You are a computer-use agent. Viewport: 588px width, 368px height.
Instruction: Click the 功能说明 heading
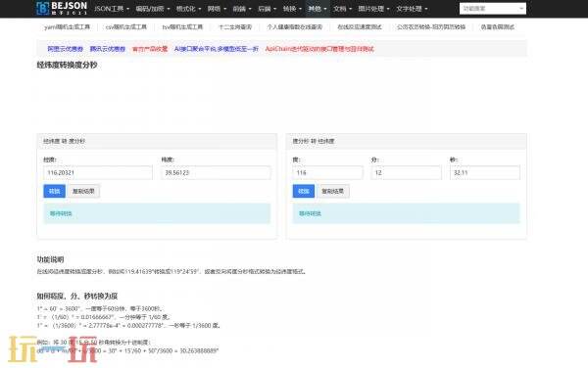(x=50, y=259)
